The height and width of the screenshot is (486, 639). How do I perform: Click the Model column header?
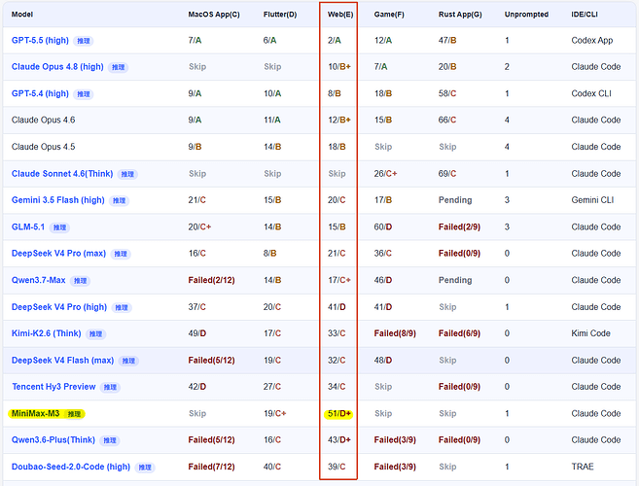(x=22, y=15)
